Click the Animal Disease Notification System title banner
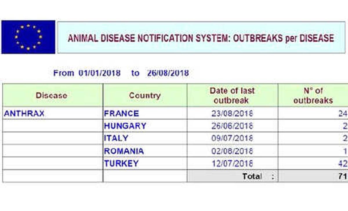Image resolution: width=348 pixels, height=211 pixels. pyautogui.click(x=201, y=37)
